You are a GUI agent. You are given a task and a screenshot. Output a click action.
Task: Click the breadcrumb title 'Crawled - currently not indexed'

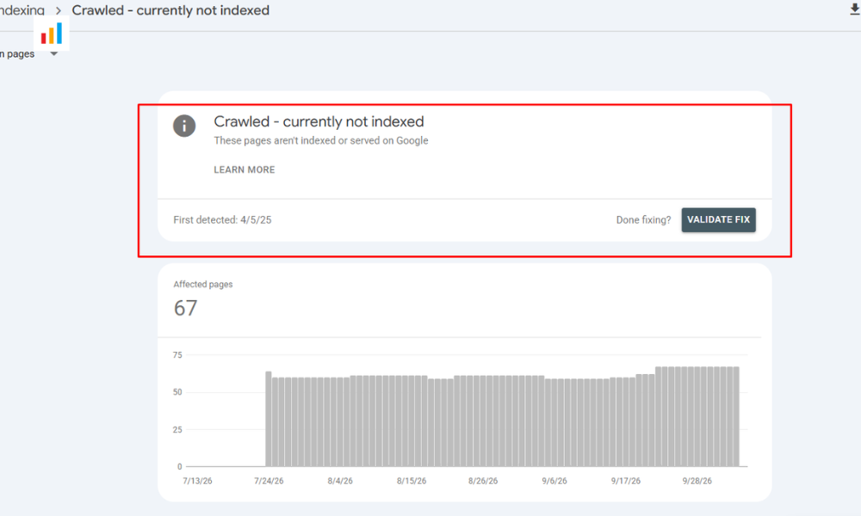(170, 10)
